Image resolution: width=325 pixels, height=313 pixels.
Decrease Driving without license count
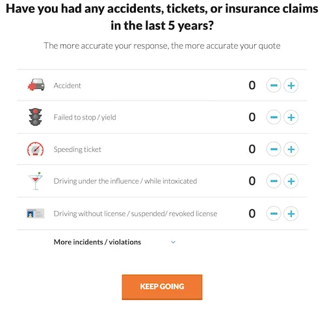(x=274, y=214)
